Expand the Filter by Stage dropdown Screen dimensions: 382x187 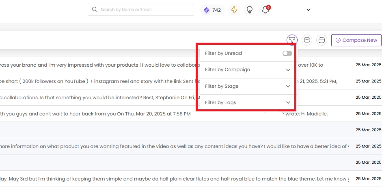pyautogui.click(x=248, y=86)
